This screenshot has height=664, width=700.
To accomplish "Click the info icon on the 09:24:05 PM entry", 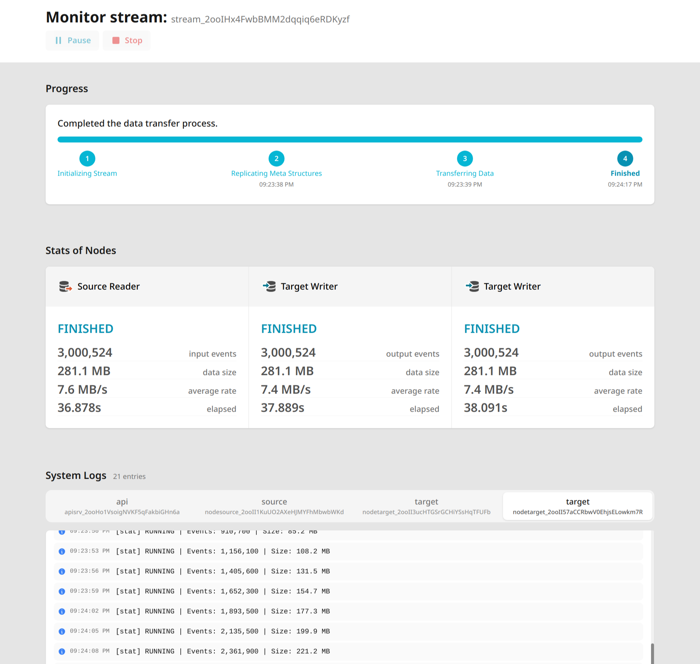I will coord(62,631).
